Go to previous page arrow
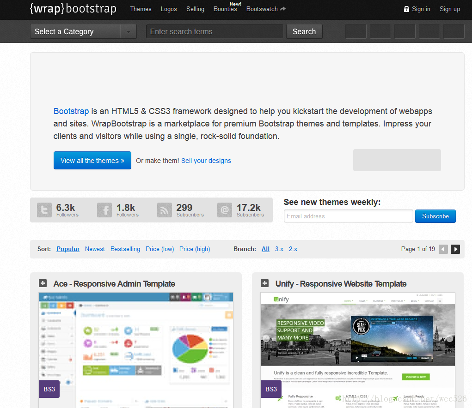This screenshot has width=472, height=408. 443,249
